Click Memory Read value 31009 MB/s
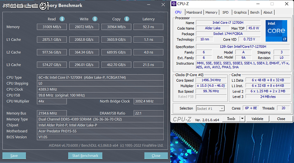 (x=52, y=27)
